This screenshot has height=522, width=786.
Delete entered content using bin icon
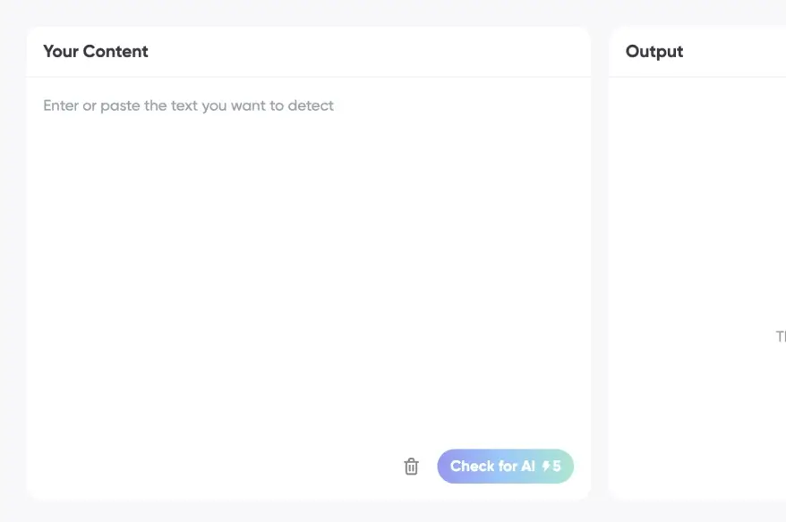[x=411, y=467]
